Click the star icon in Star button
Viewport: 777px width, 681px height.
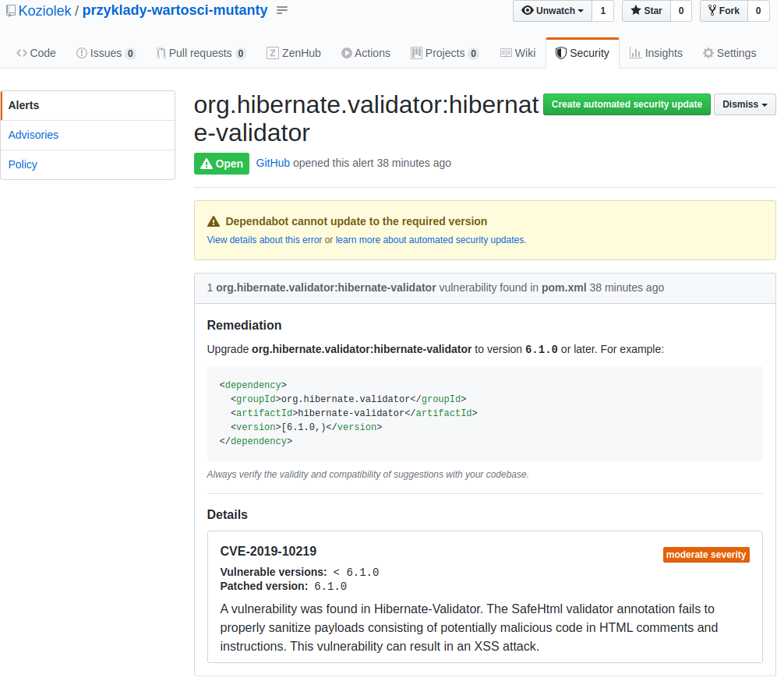[x=636, y=10]
